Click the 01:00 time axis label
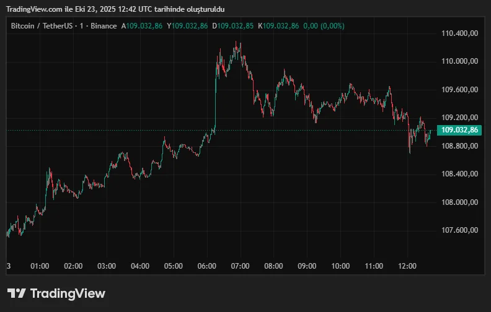Viewport: 491px width, 312px height. pyautogui.click(x=40, y=266)
